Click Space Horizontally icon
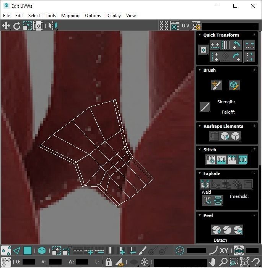Screen dimensions: 262x268 (x=250, y=45)
